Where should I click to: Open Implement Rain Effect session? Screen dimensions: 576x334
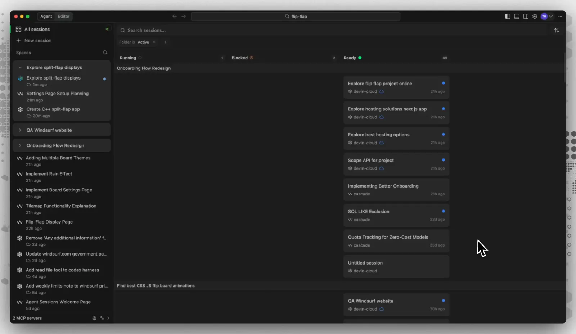[62, 177]
